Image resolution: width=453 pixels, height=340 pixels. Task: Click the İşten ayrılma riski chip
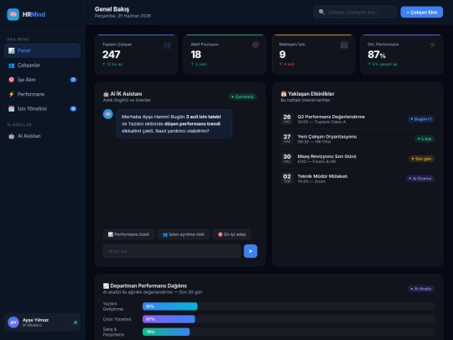click(x=183, y=234)
